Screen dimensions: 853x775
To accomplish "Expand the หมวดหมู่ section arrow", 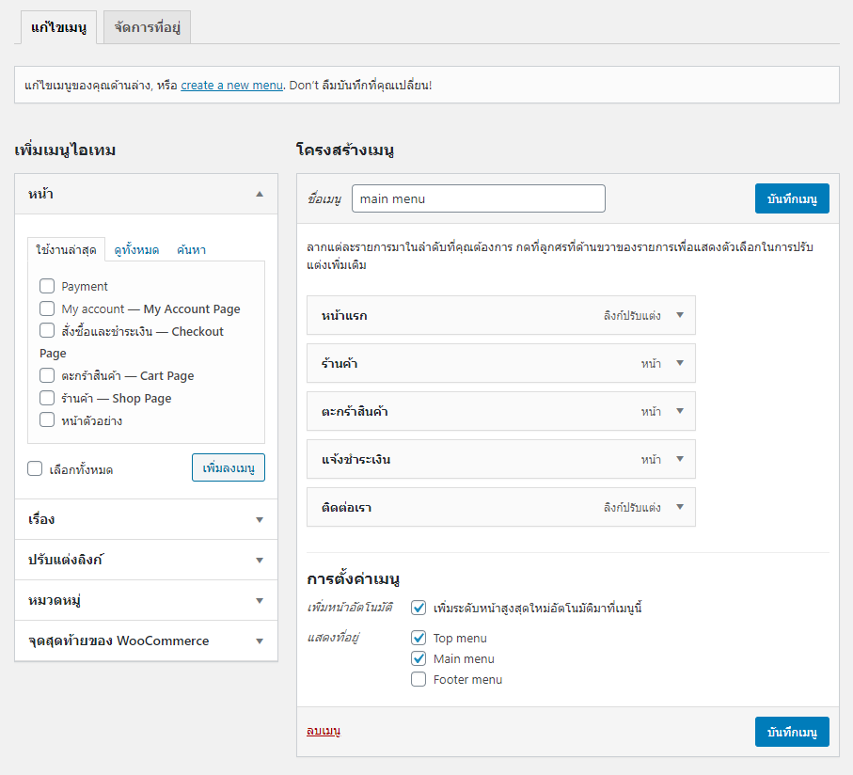I will click(x=260, y=600).
